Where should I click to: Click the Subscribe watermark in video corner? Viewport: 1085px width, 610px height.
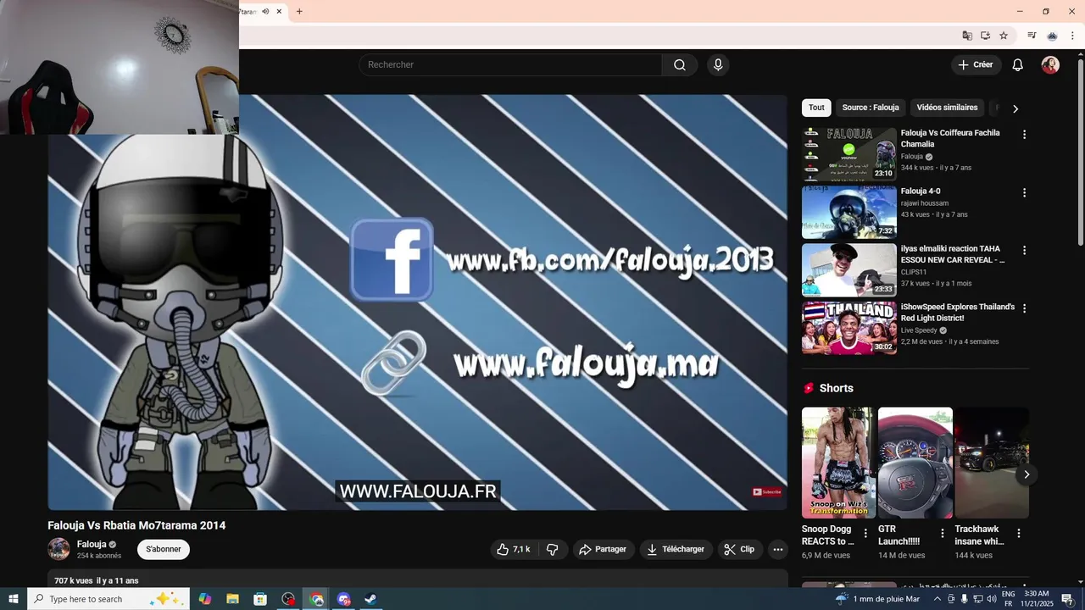pyautogui.click(x=767, y=492)
